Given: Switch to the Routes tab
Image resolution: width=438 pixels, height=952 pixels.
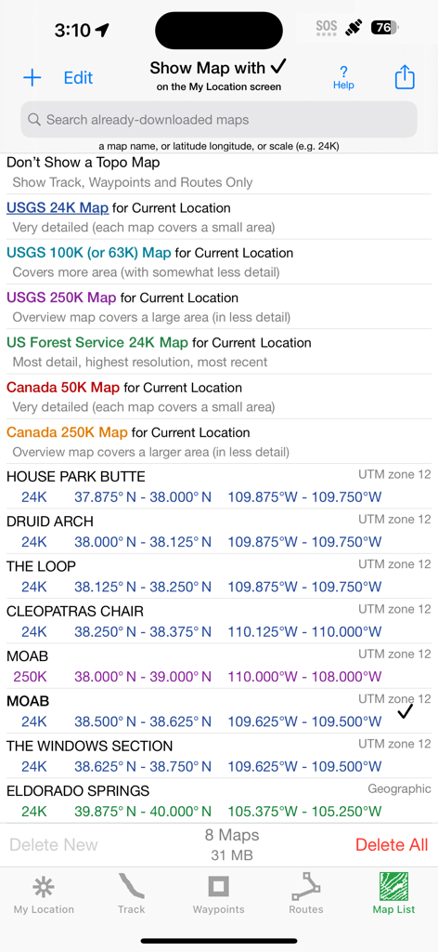Looking at the screenshot, I should coord(306,894).
